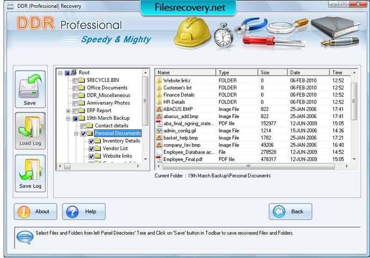Screen dimensions: 370x258
Task: Sort file list by Name column
Action: pyautogui.click(x=185, y=73)
